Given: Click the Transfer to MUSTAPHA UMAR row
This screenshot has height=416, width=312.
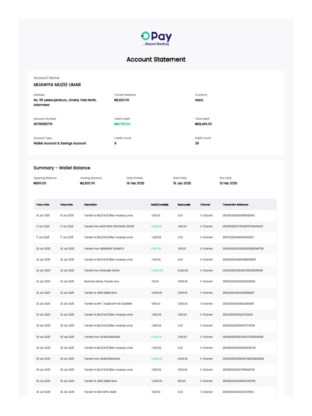Looking at the screenshot, I should 155,392.
